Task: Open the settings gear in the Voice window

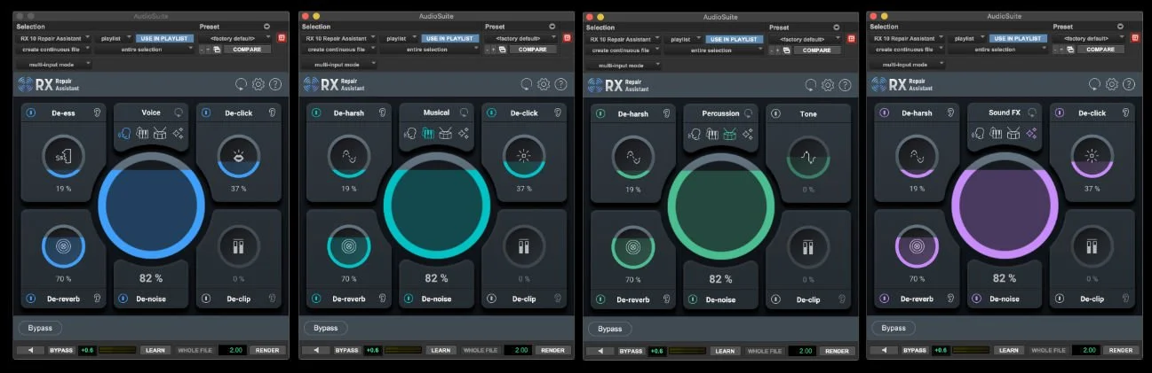Action: coord(258,84)
